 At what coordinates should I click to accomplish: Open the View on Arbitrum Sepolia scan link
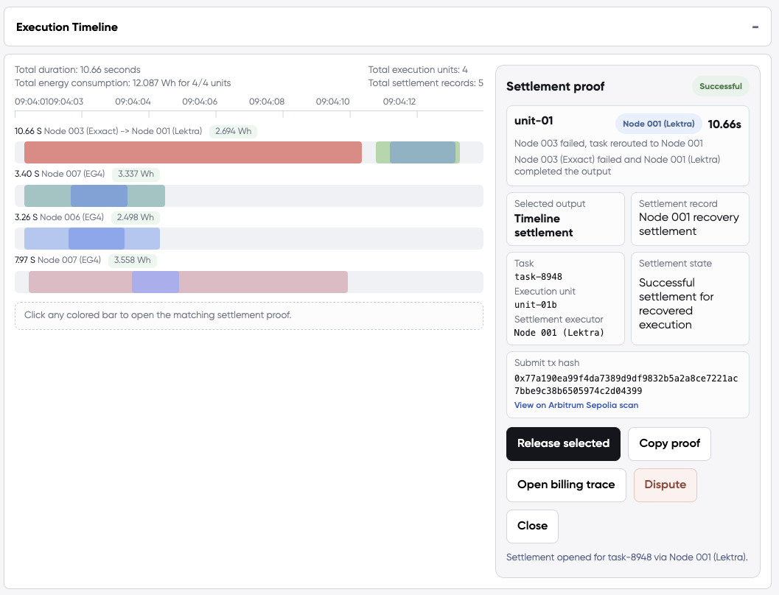576,405
